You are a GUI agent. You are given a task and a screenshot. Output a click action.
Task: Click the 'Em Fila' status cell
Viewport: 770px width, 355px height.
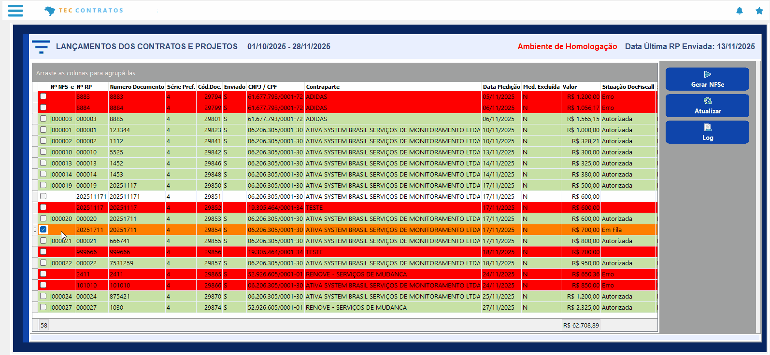(x=628, y=230)
